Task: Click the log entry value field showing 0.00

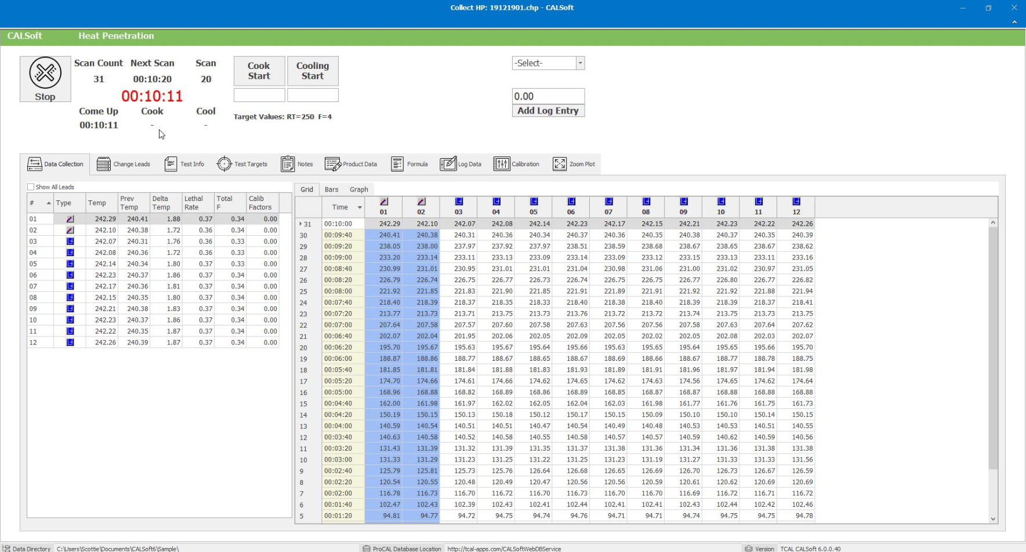Action: 548,96
